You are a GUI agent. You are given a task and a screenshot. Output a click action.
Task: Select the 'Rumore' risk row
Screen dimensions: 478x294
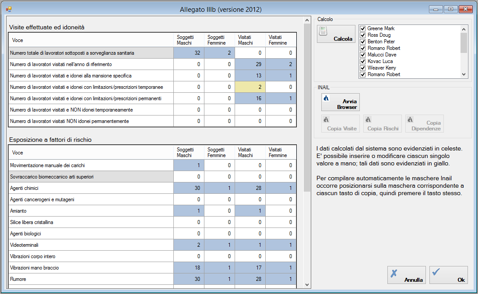pos(152,279)
